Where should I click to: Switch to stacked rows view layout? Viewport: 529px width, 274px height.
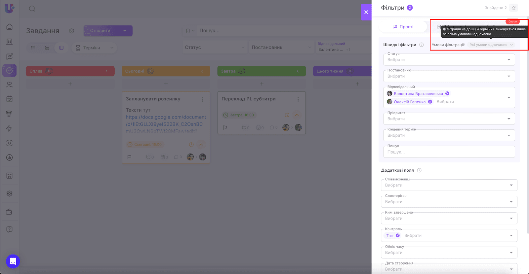click(47, 48)
